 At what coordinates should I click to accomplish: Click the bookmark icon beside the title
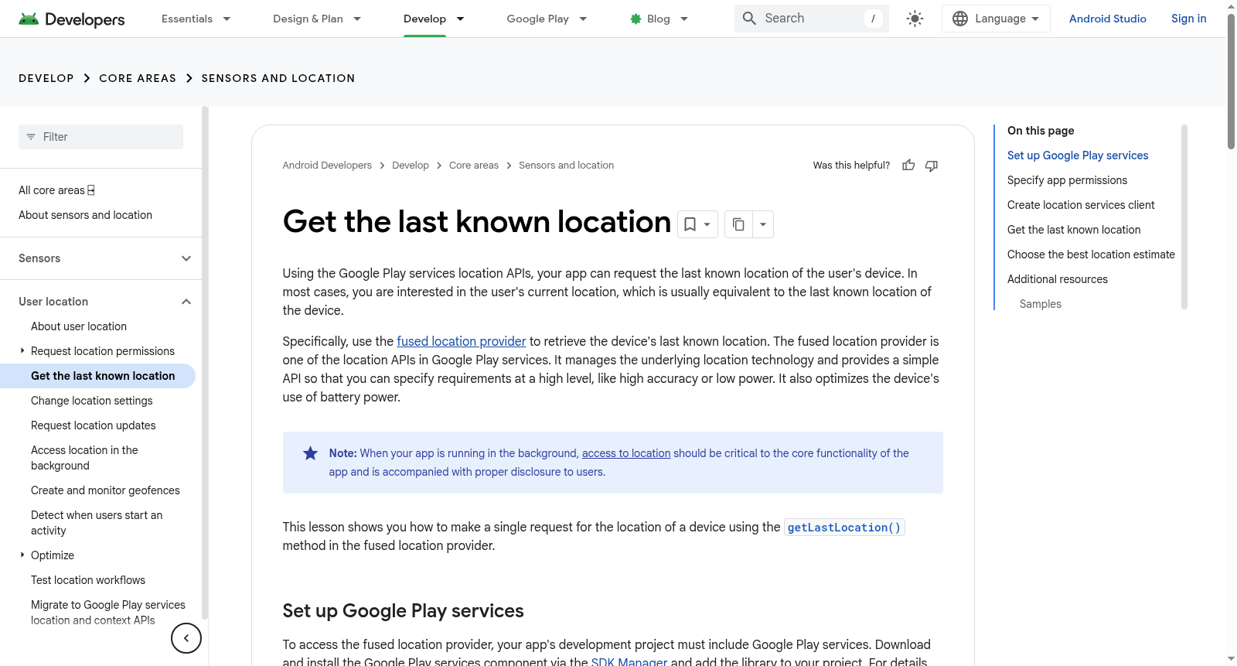click(690, 224)
